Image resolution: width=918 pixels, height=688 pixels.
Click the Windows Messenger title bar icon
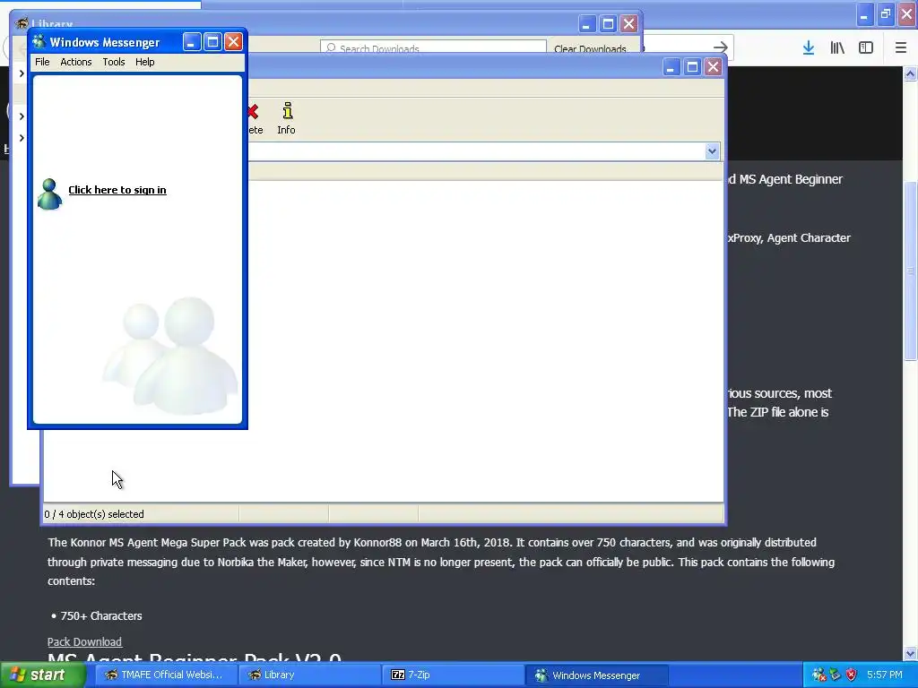39,41
